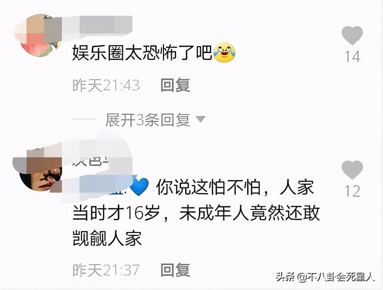
Task: Like the comment about 娱乐圈太恐怖了吧
Action: point(352,36)
